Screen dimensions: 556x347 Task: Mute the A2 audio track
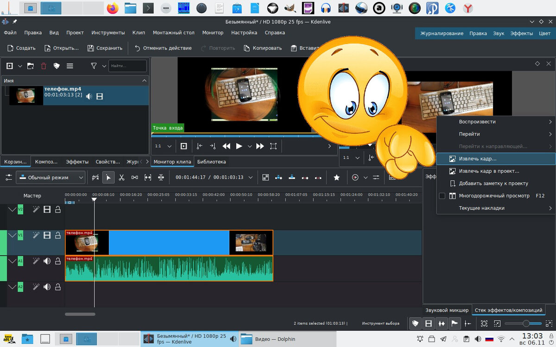(x=47, y=287)
